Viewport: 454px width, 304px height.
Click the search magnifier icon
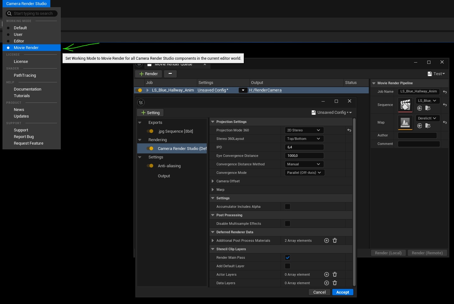coord(9,14)
